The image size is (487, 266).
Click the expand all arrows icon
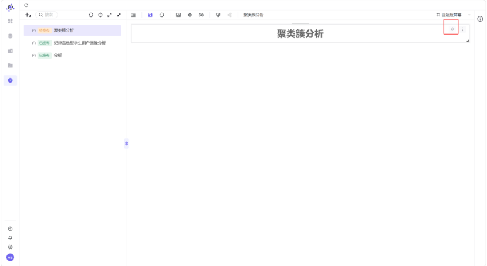click(110, 15)
